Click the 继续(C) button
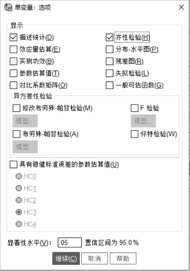The height and width of the screenshot is (271, 190). 66,259
